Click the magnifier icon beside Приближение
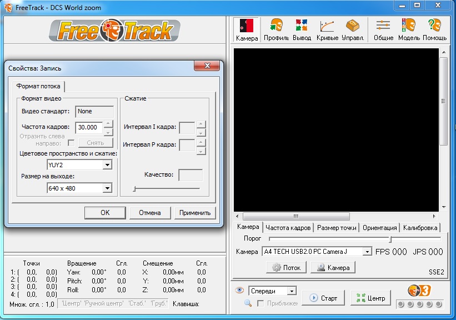Viewport: 456px width, 320px height. click(x=248, y=303)
